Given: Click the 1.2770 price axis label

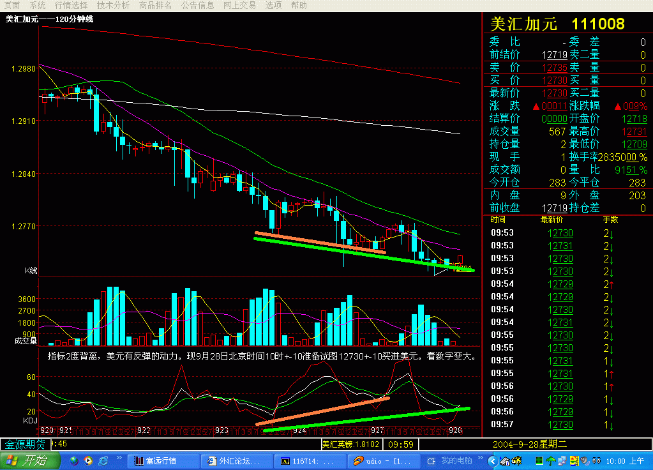Looking at the screenshot, I should pyautogui.click(x=24, y=227).
